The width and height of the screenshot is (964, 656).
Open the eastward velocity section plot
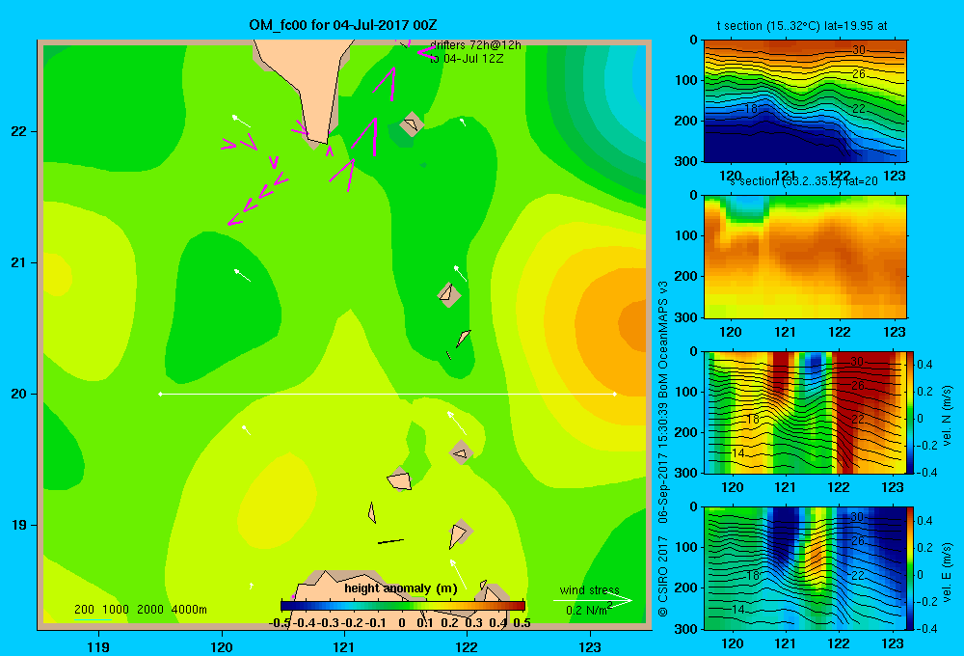tap(805, 568)
